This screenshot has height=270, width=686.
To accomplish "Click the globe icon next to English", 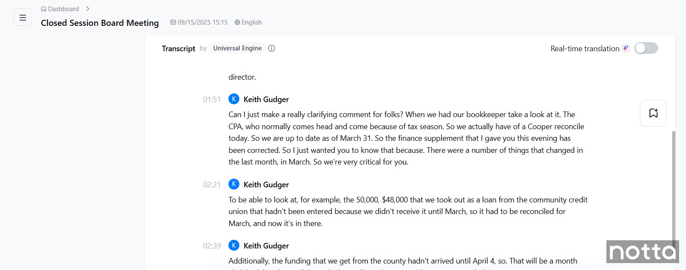I will 237,22.
